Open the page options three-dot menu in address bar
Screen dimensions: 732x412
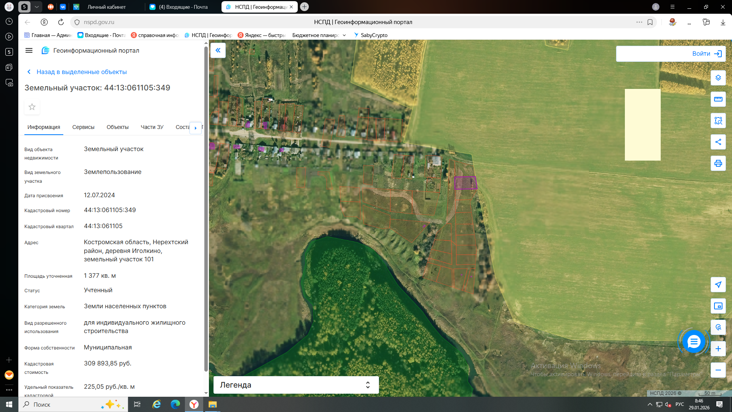639,22
